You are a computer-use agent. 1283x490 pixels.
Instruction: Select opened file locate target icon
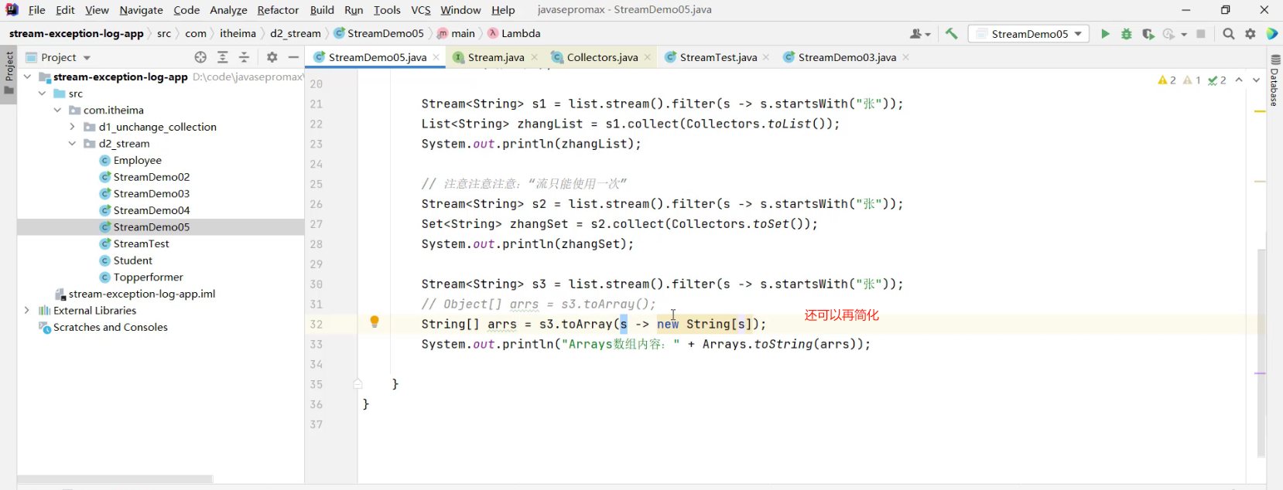click(x=201, y=57)
